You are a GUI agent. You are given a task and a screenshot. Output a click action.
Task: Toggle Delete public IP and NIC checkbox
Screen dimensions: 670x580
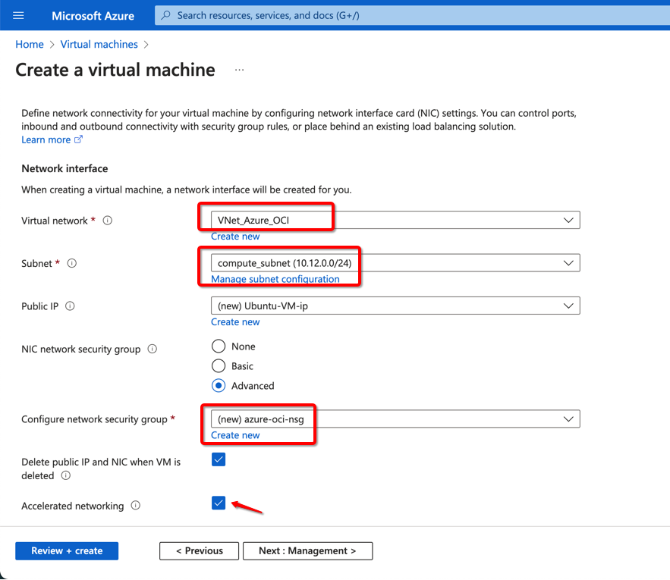click(x=219, y=459)
